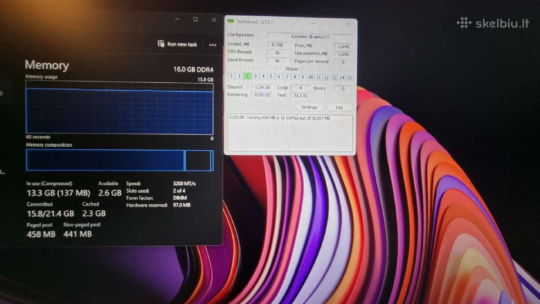
Task: Click the TestMem5 title bar app icon
Action: click(231, 22)
